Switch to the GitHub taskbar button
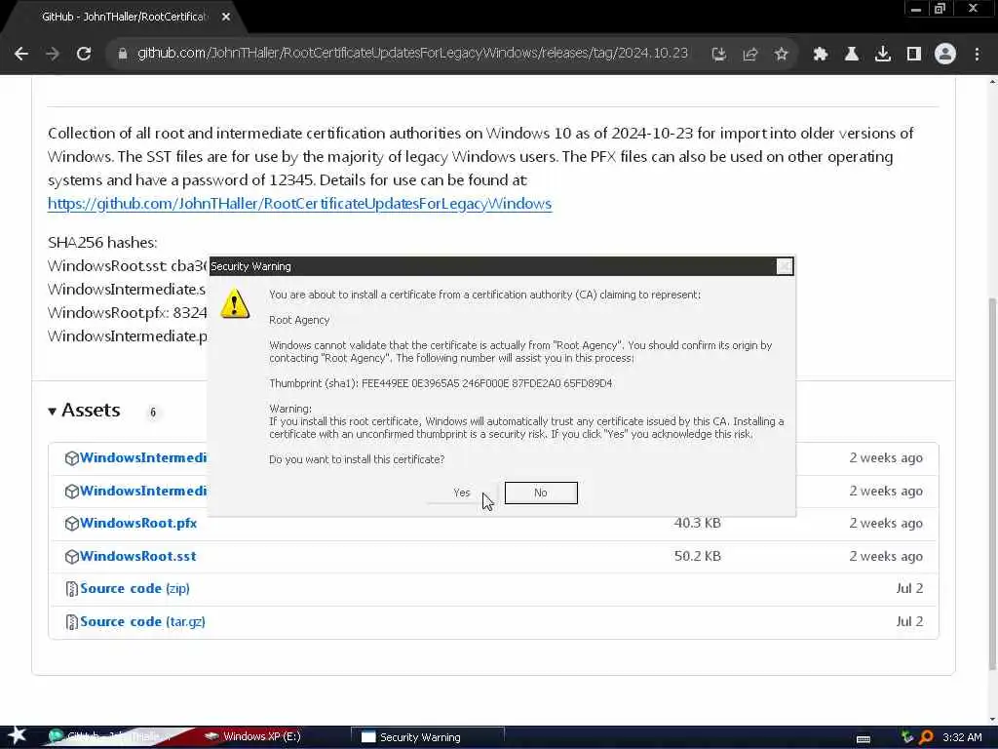The height and width of the screenshot is (749, 998). (111, 737)
